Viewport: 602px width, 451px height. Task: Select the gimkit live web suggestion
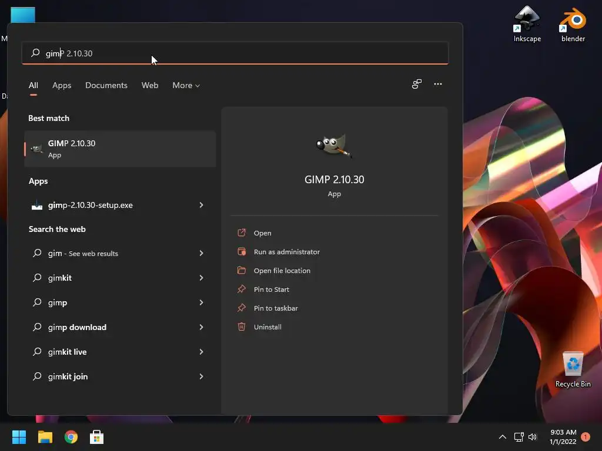[120, 352]
